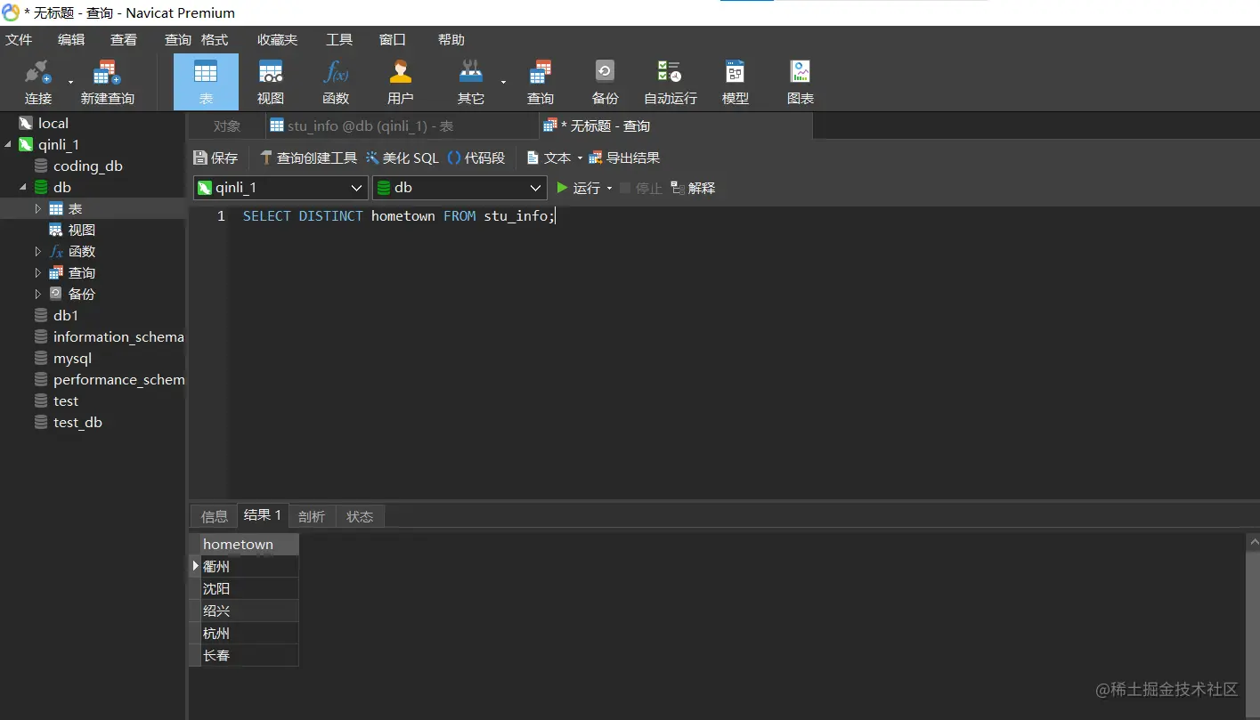
Task: Click the 新建查询 toolbar icon
Action: coord(107,82)
